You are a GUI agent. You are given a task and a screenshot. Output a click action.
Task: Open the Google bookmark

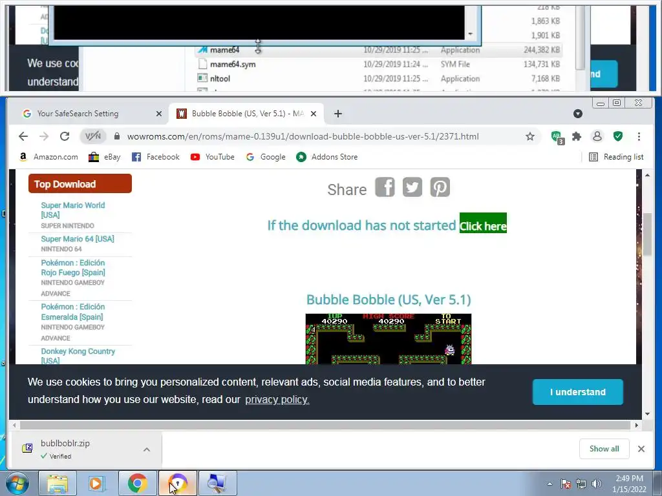266,157
